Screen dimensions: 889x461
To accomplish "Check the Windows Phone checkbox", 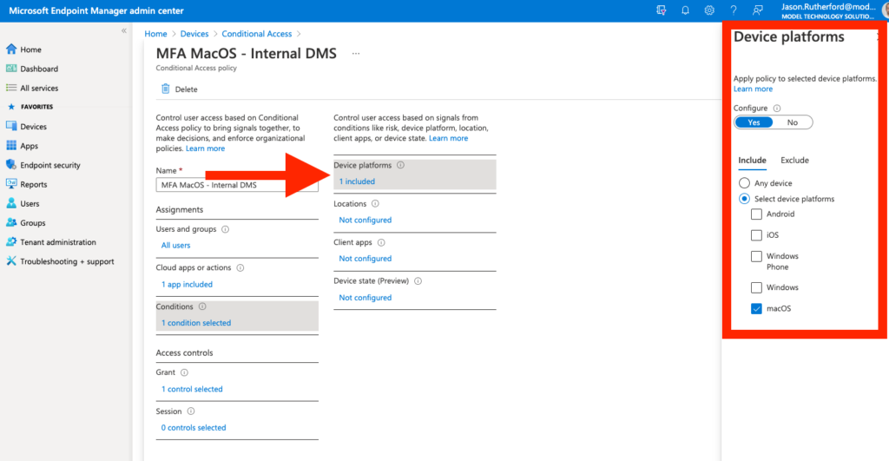I will coord(756,256).
